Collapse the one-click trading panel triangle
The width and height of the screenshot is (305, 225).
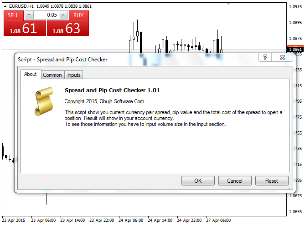[x=5, y=5]
